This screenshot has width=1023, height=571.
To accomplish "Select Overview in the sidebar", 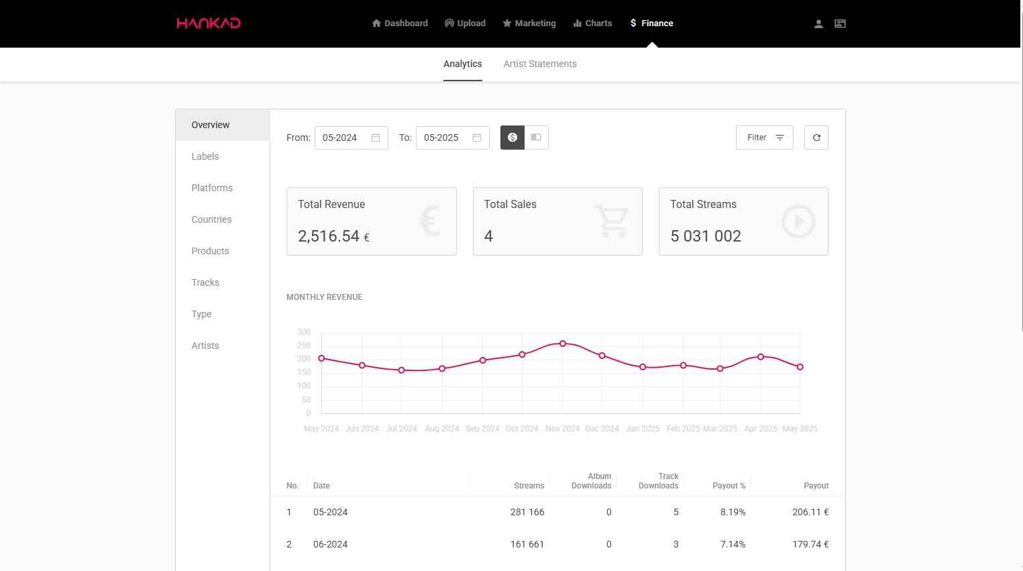I will click(223, 125).
